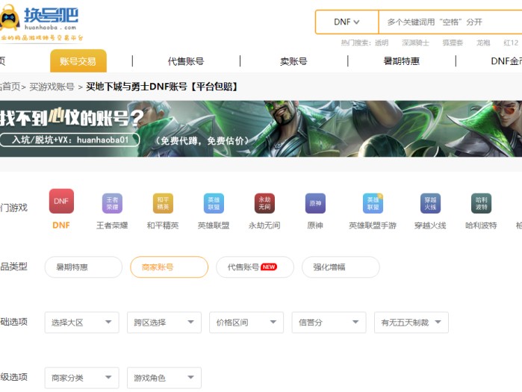Select the 英雄联盟 game icon
This screenshot has width=522, height=392.
(214, 203)
